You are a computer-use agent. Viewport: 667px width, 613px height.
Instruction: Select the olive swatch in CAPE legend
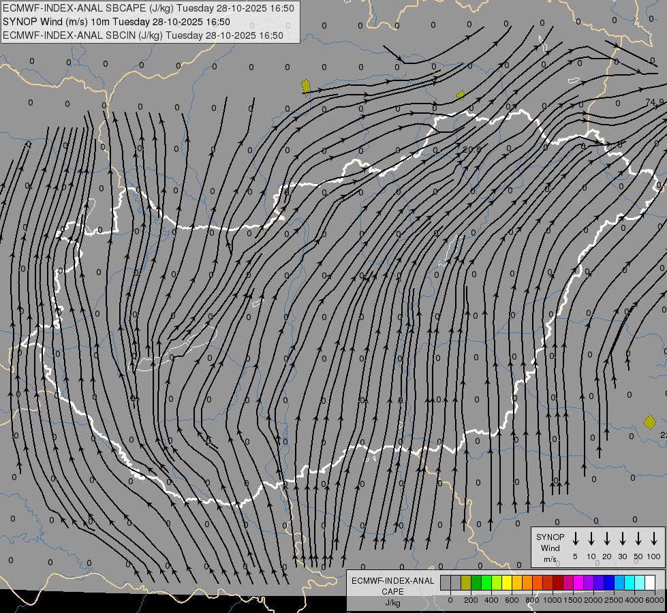coord(466,582)
